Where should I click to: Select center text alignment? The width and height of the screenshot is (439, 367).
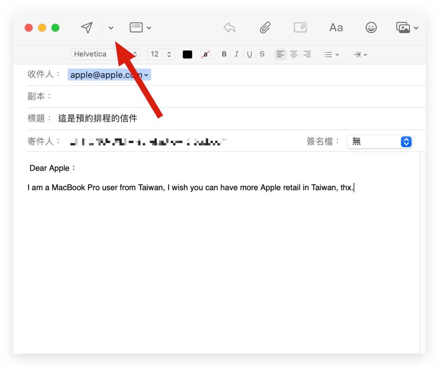point(294,54)
